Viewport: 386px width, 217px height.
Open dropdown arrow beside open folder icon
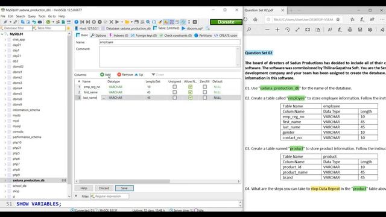click(131, 22)
